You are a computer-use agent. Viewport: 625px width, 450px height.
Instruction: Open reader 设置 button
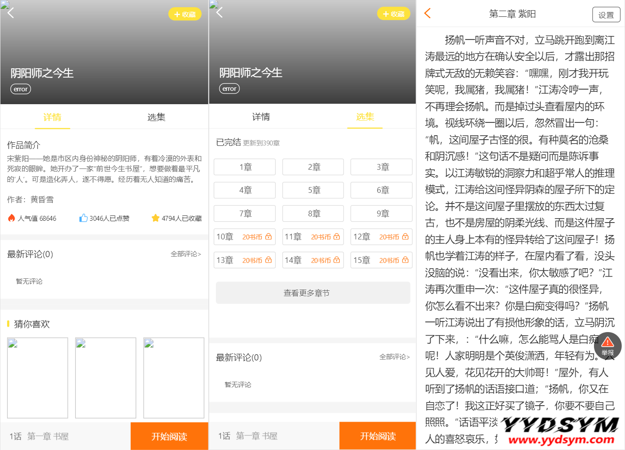tap(606, 15)
